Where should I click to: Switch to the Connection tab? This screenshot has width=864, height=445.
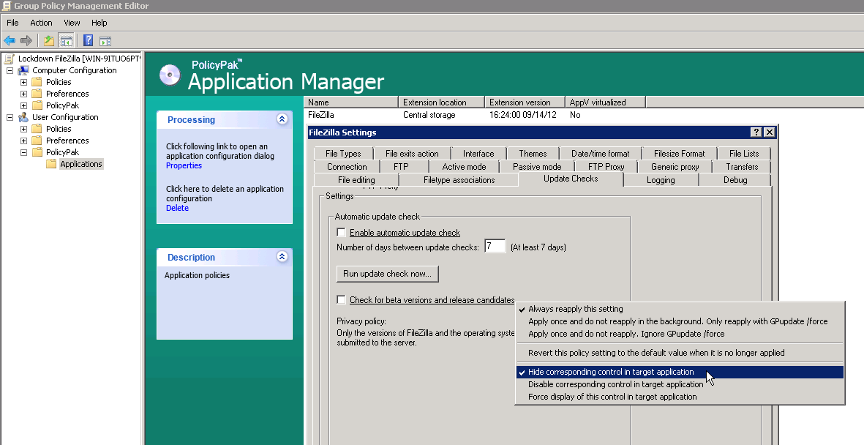(x=347, y=167)
